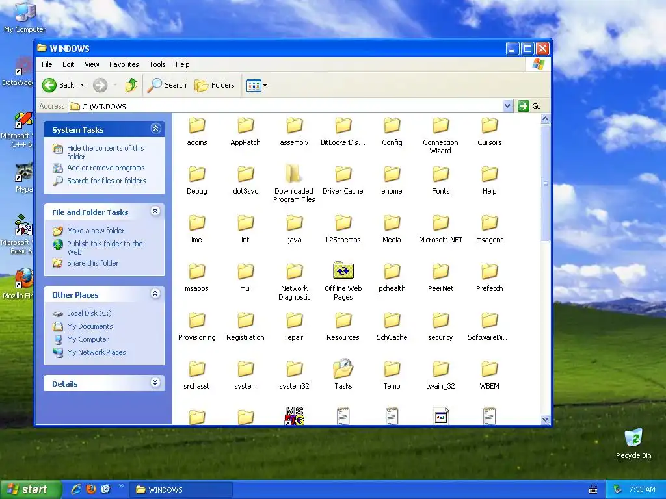
Task: Open My Network Places link
Action: point(96,352)
